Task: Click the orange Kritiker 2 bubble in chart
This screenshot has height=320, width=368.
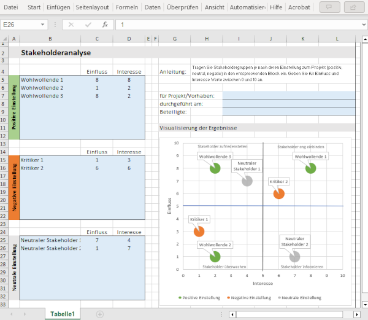Action: point(278,193)
